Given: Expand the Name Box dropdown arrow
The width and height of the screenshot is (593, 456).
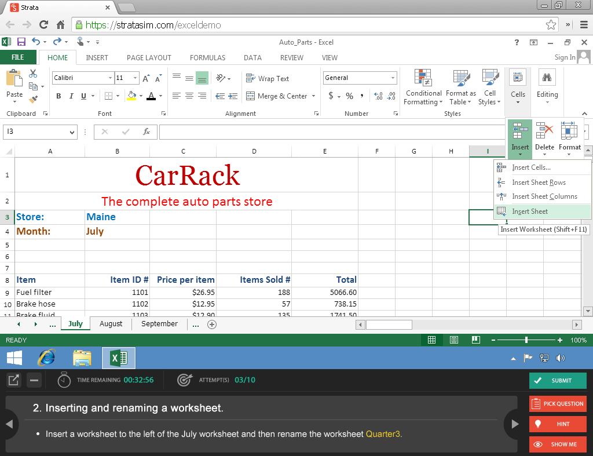Looking at the screenshot, I should [x=72, y=132].
